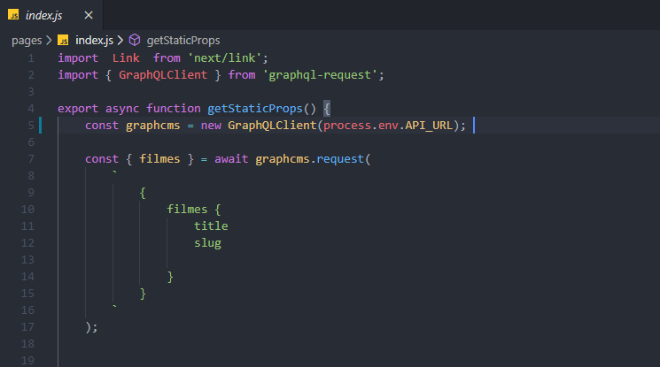660x367 pixels.
Task: Click the JS file icon in the tab
Action: 13,15
